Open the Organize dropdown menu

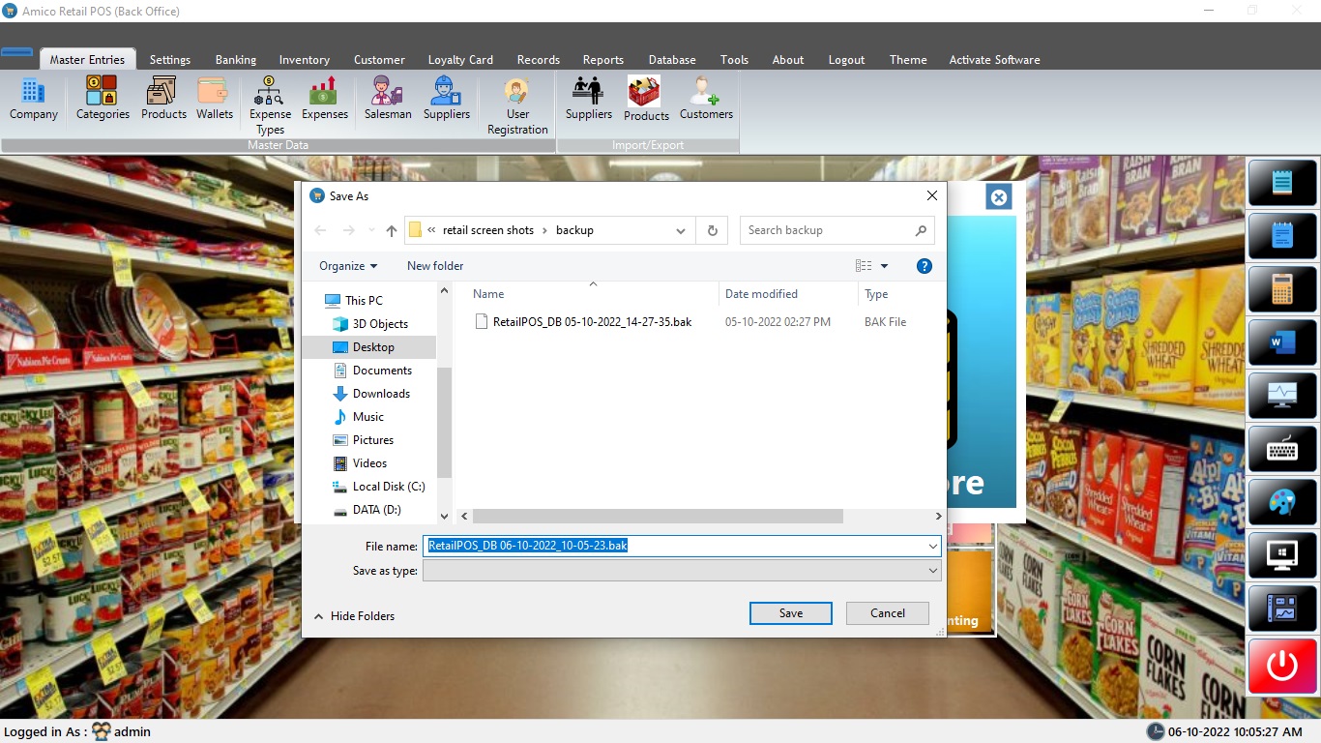348,266
